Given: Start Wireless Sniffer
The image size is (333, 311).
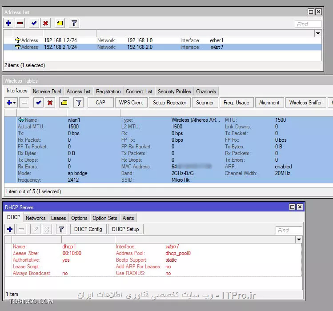Looking at the screenshot, I should (x=305, y=103).
